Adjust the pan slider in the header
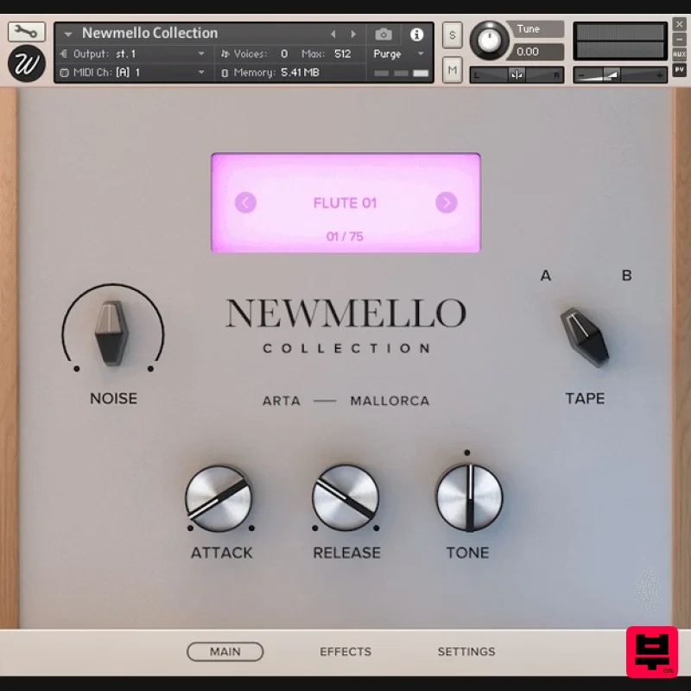Screen dimensions: 691x691 pyautogui.click(x=517, y=75)
